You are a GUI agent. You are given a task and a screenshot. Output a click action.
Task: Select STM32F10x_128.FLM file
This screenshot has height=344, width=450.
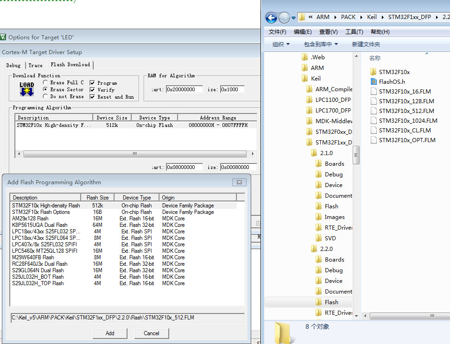click(x=402, y=101)
